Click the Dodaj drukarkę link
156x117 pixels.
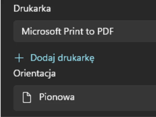tap(62, 58)
